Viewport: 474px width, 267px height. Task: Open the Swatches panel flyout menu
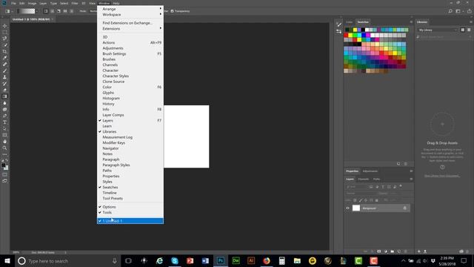click(x=411, y=22)
